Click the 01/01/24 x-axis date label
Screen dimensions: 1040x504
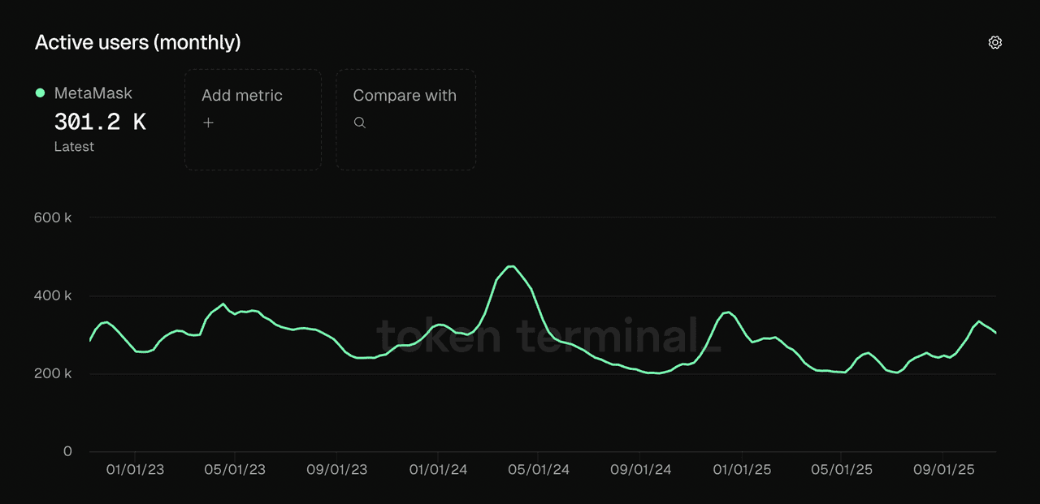tap(438, 470)
